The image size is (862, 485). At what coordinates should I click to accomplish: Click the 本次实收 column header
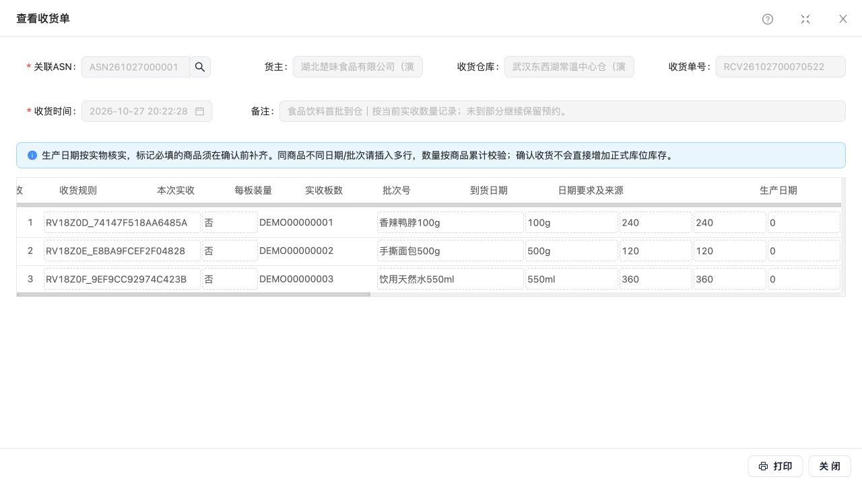click(x=176, y=191)
